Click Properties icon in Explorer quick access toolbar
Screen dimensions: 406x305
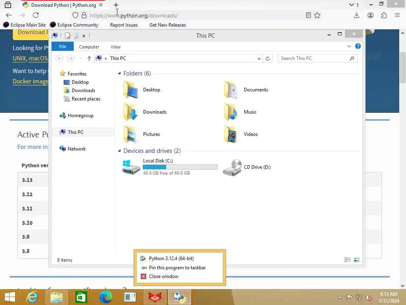click(67, 35)
